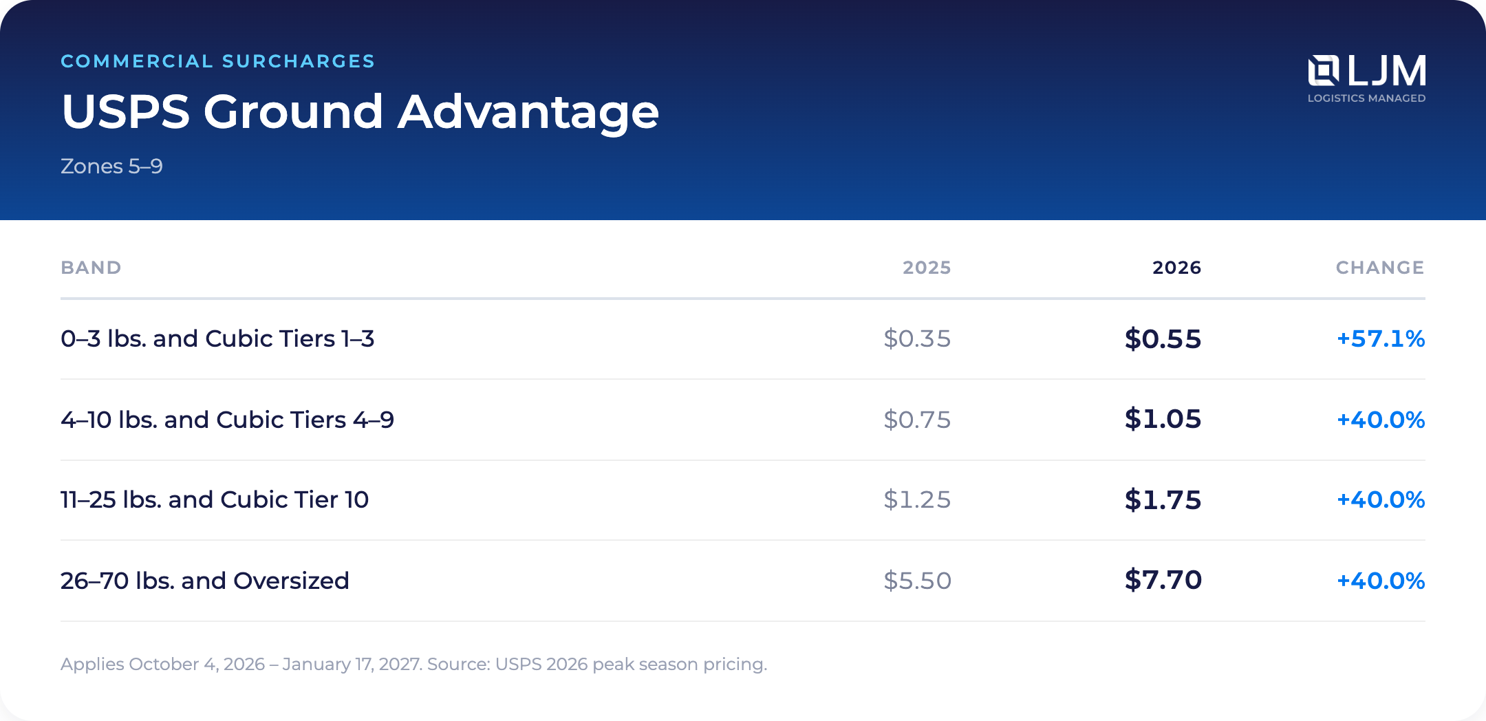Click the $5.50 2025 price
The height and width of the screenshot is (721, 1486).
click(917, 581)
